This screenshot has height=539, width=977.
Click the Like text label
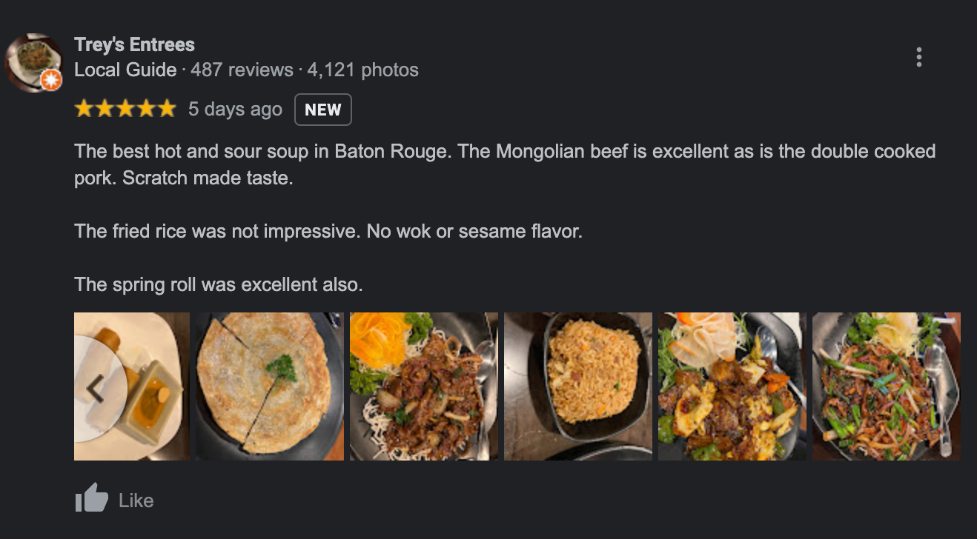point(136,500)
